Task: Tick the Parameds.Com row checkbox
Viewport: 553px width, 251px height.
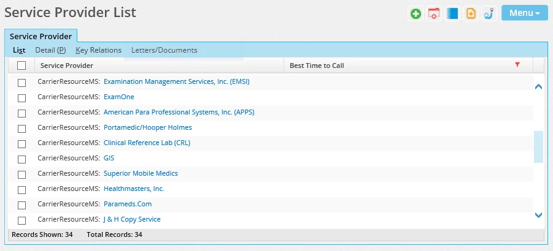Action: click(22, 205)
